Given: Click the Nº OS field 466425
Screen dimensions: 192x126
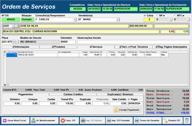Looking at the screenshot, I should (11, 19).
